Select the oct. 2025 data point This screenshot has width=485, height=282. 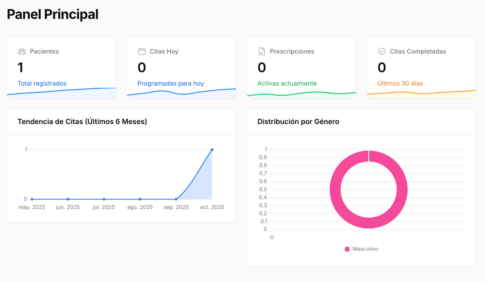pos(212,150)
